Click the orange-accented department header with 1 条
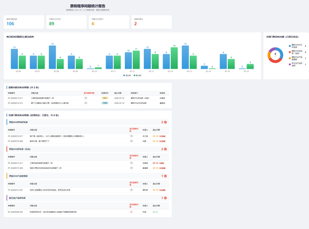 88,176
